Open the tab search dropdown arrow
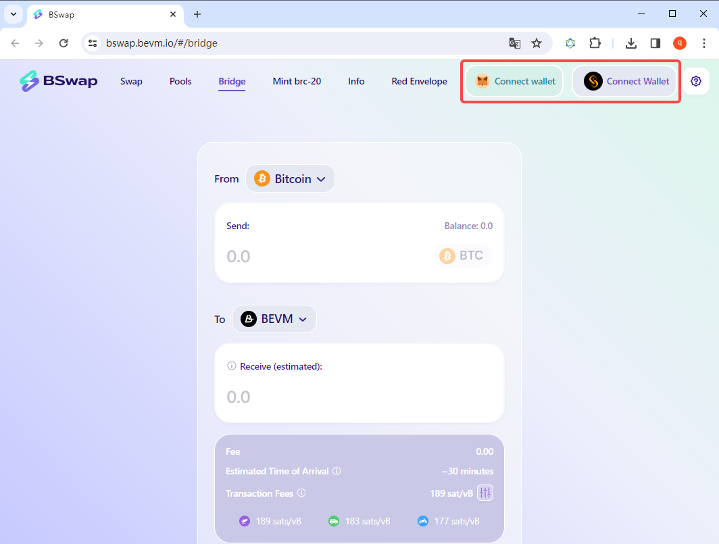The height and width of the screenshot is (544, 719). (x=14, y=14)
